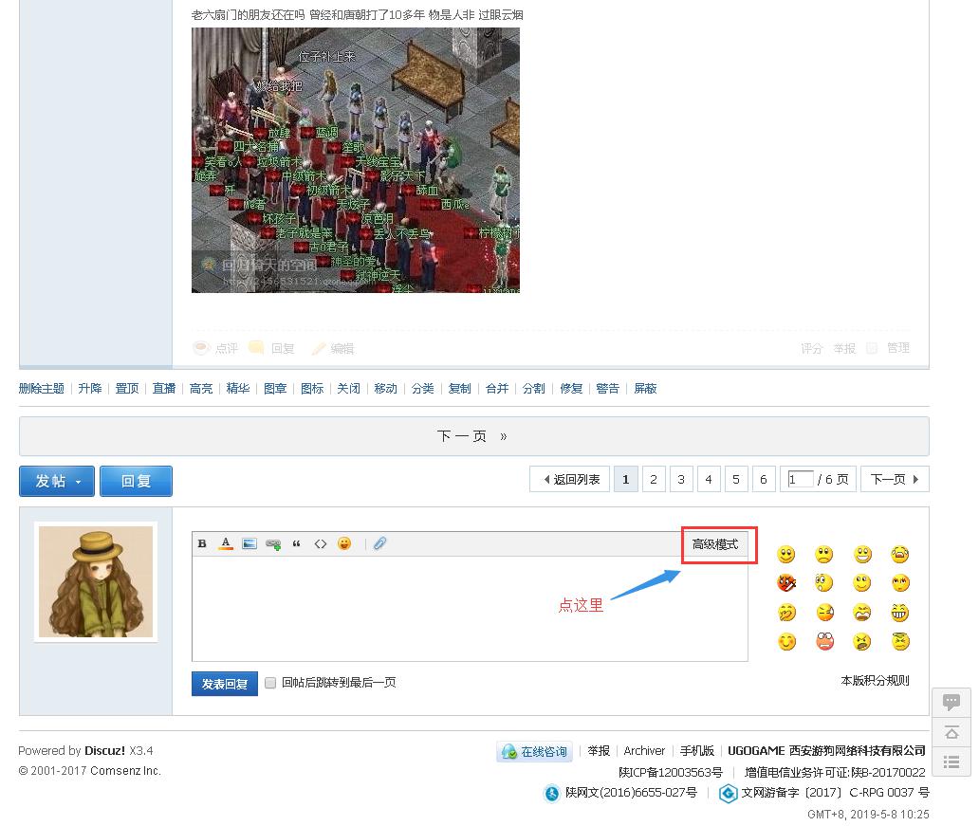Viewport: 979px width, 826px height.
Task: Open font color picker in editor toolbar
Action: click(x=226, y=543)
